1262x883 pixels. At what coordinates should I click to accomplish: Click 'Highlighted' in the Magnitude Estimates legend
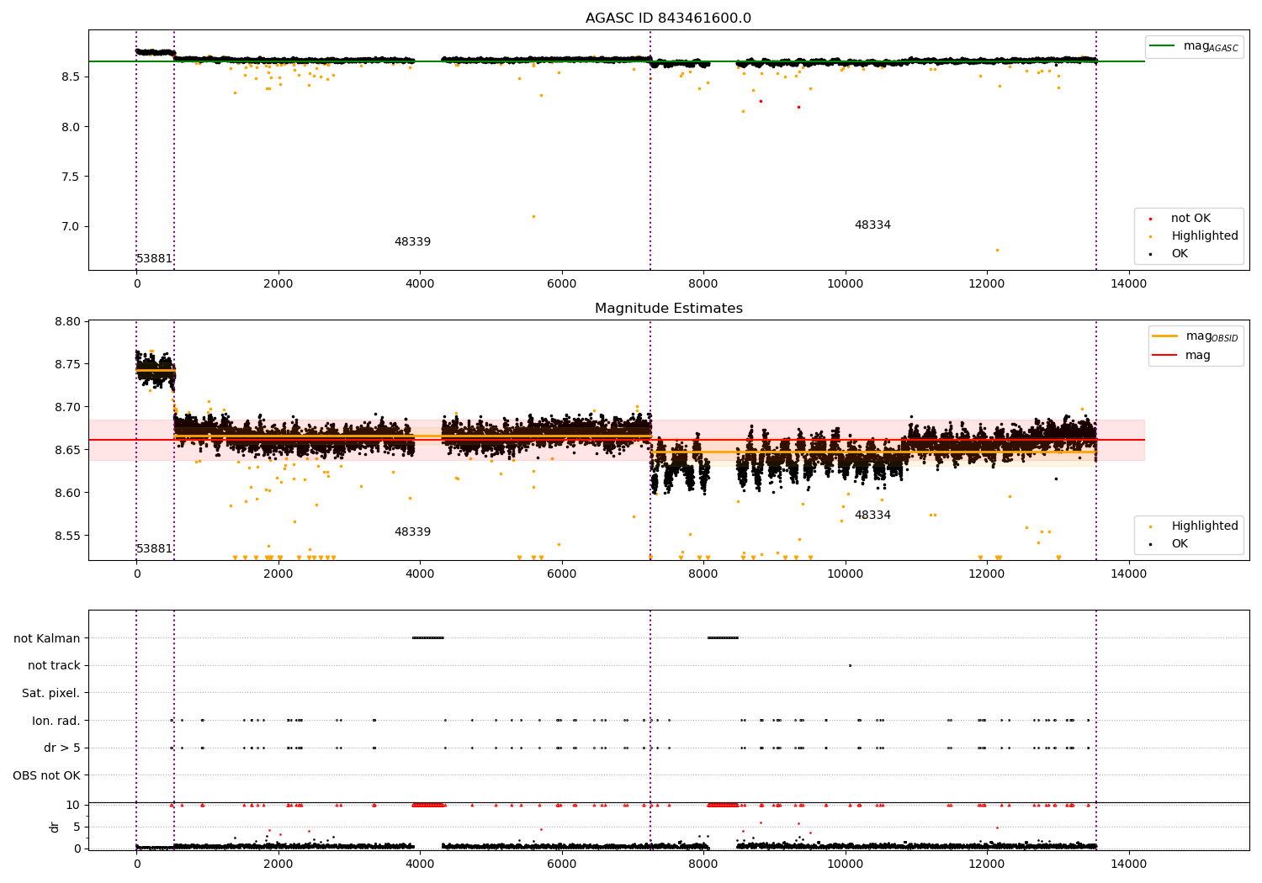(x=1205, y=526)
